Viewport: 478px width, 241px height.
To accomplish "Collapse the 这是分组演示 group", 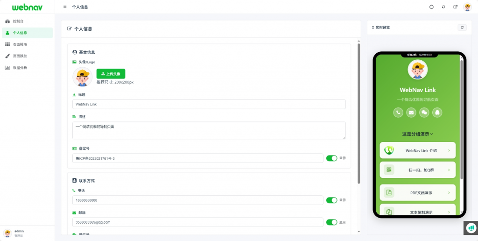I will click(x=418, y=134).
